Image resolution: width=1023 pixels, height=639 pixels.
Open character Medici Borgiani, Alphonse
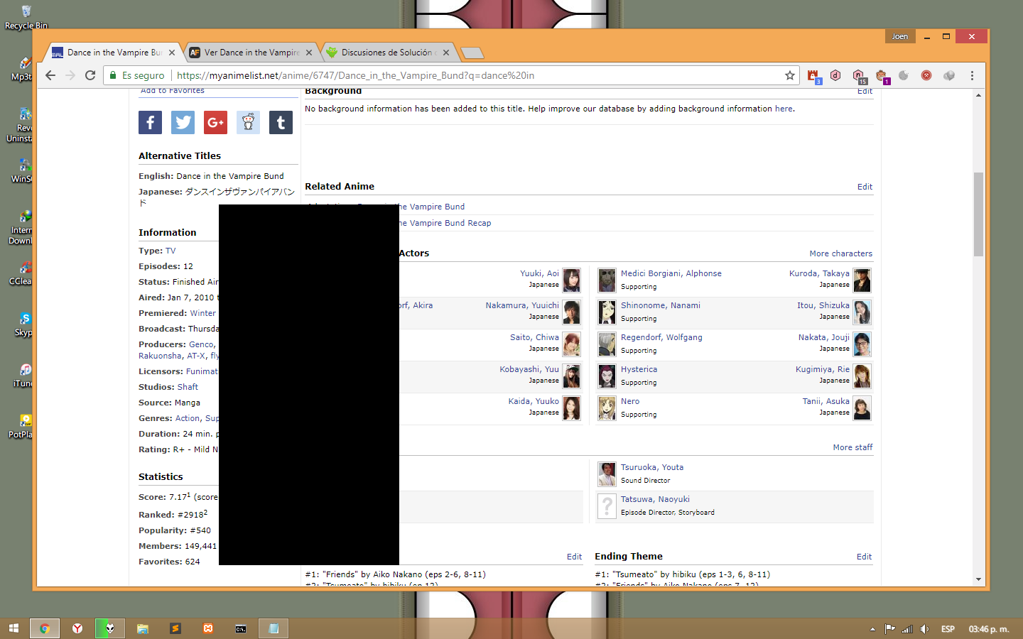[x=671, y=273]
